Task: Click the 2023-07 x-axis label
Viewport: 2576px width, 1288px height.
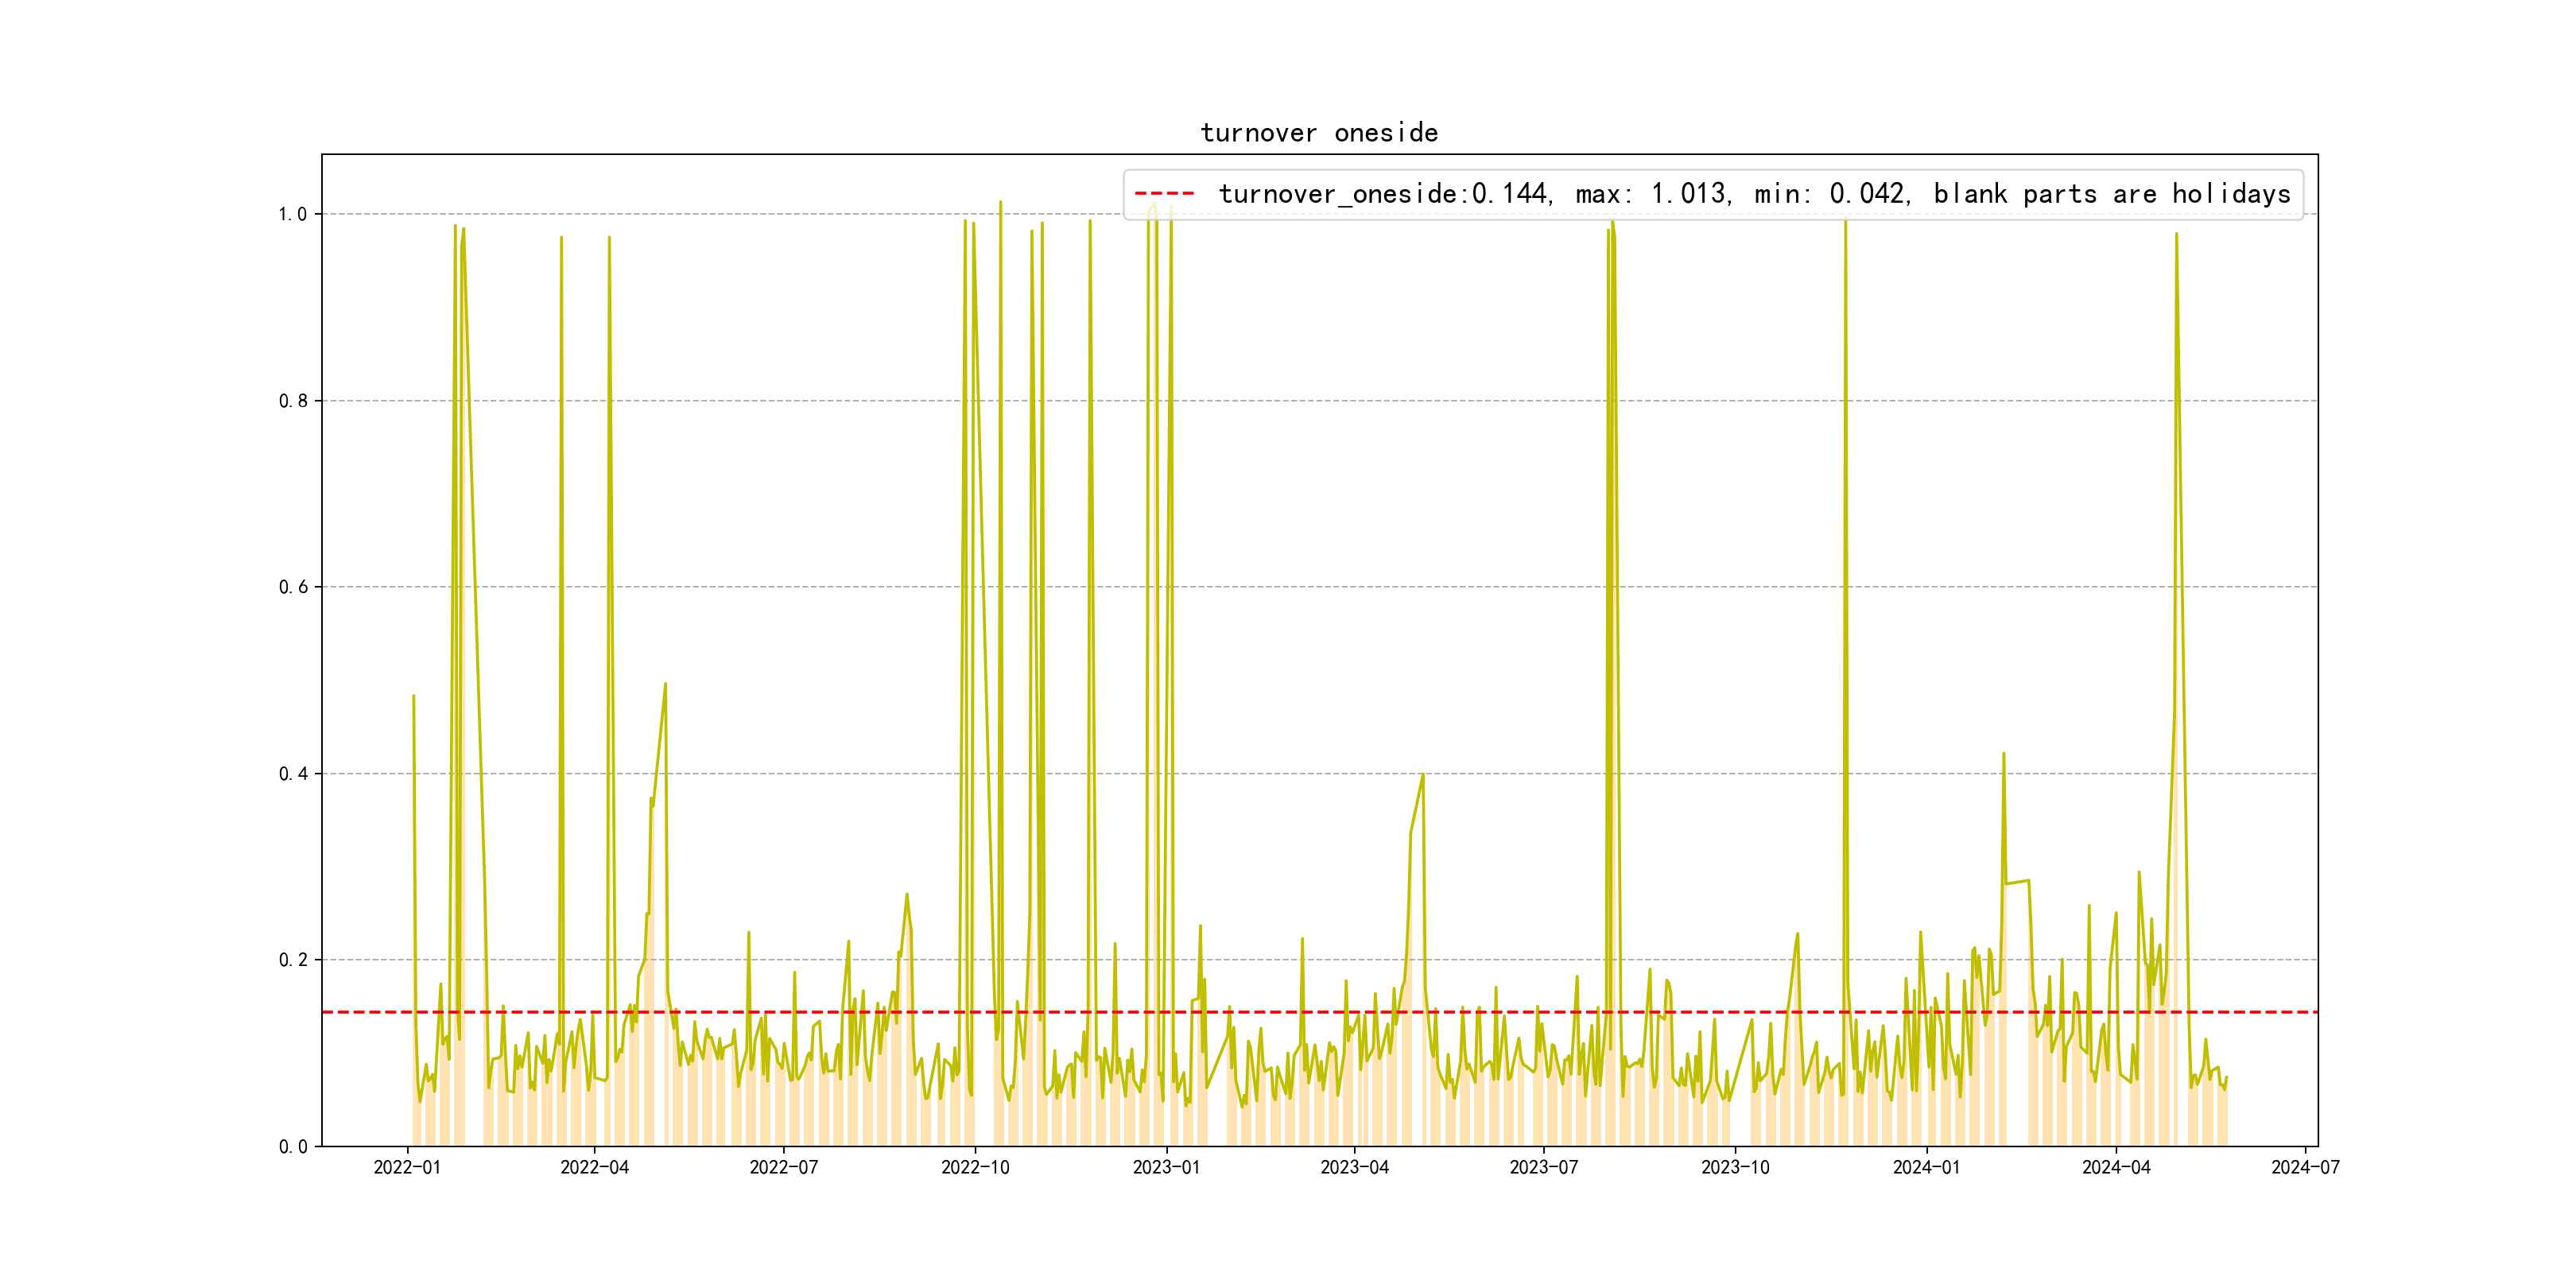Action: (1543, 1168)
